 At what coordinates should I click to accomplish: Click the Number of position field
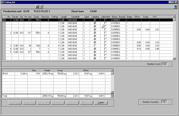tap(164, 102)
